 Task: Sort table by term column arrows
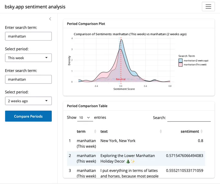click(95, 131)
